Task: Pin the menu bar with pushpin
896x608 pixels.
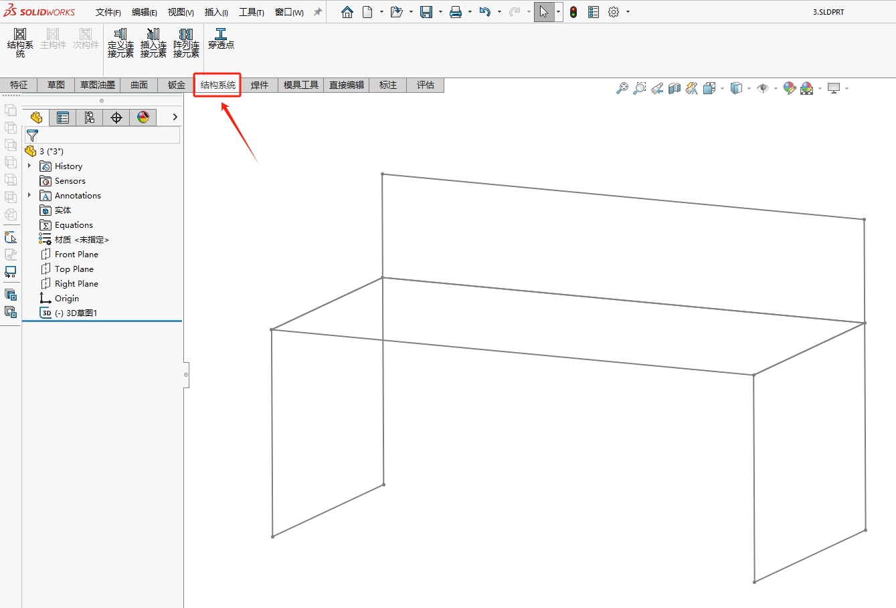Action: [318, 12]
